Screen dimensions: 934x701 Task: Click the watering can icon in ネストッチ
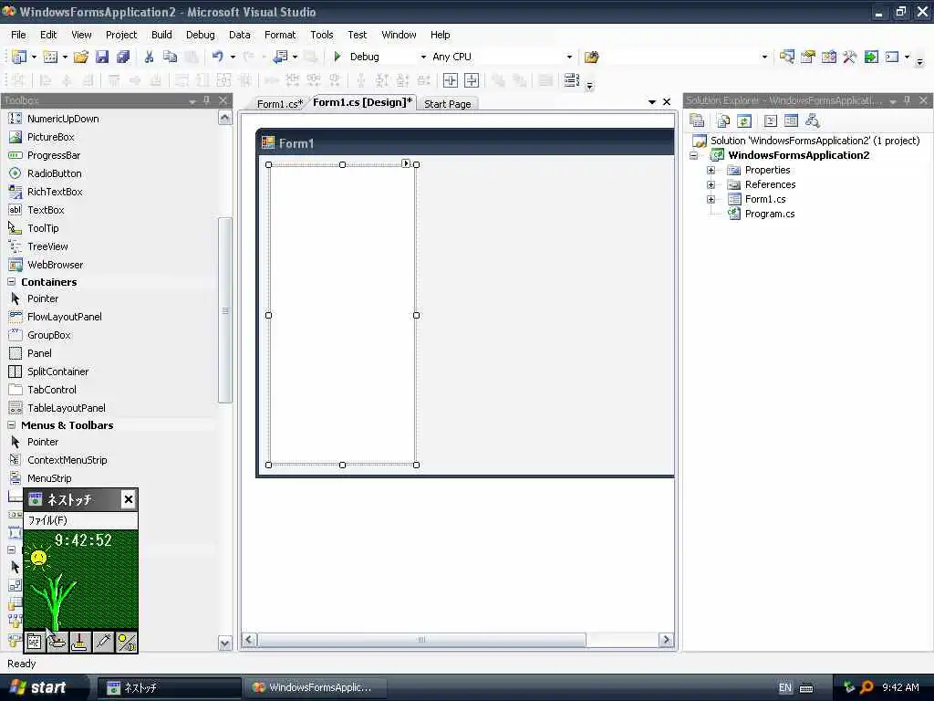click(x=57, y=642)
